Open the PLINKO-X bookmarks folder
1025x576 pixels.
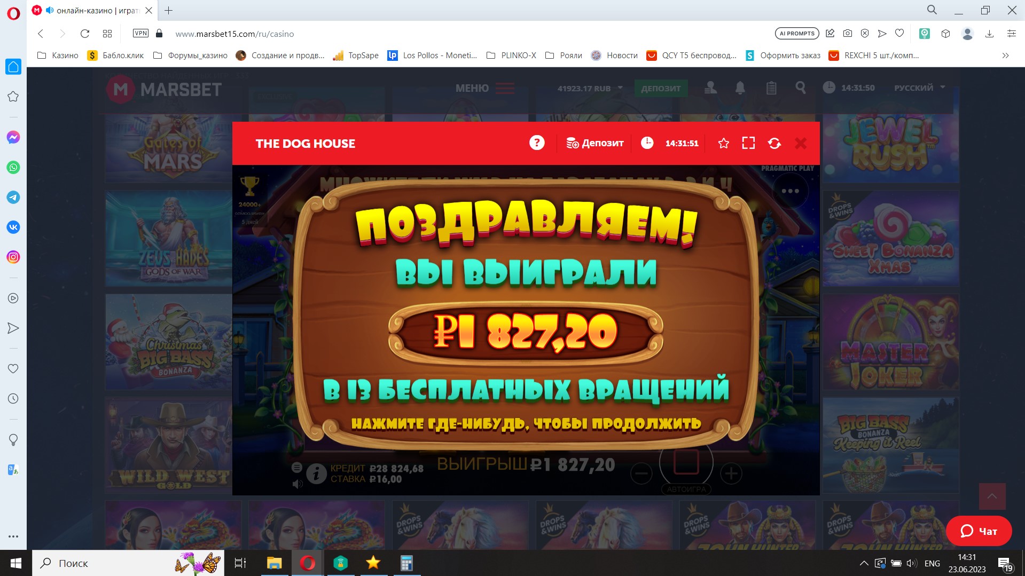511,56
